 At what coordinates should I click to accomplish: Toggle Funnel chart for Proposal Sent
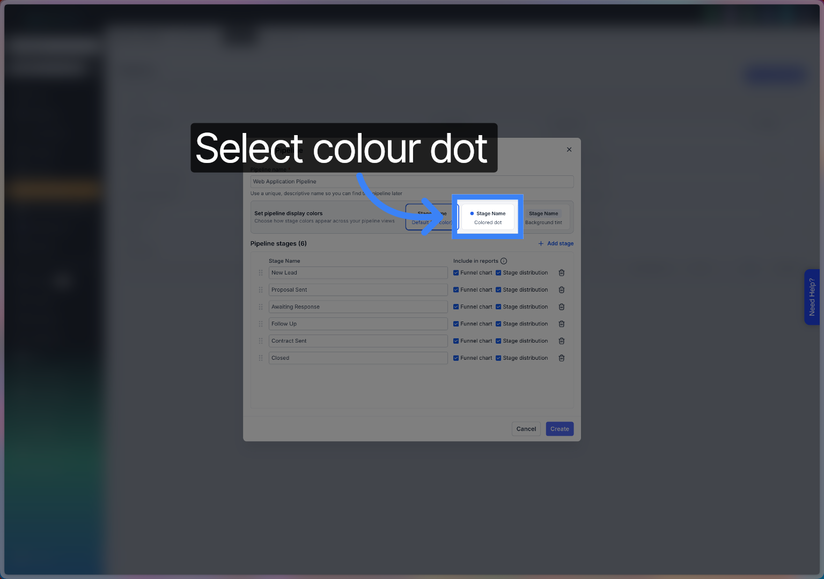(456, 290)
